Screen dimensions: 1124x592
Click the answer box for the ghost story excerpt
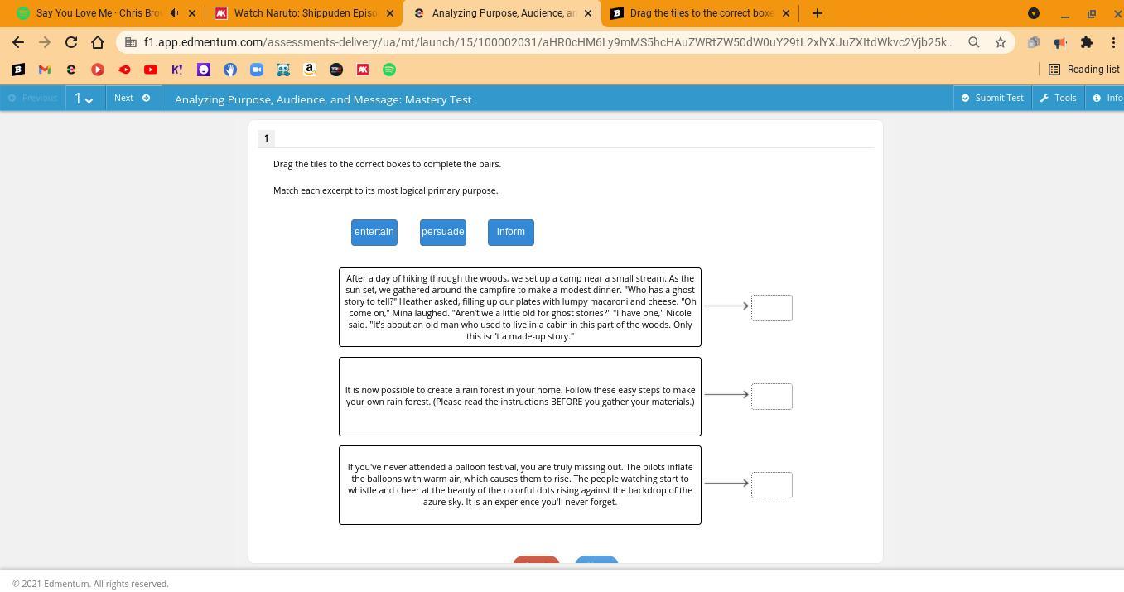(772, 308)
